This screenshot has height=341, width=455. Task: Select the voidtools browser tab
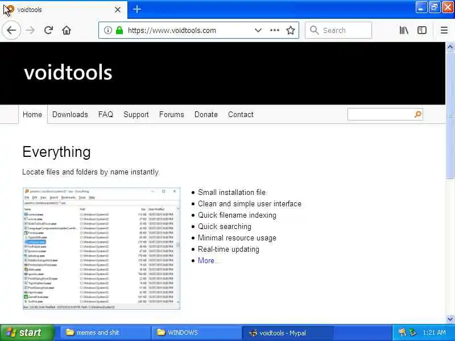(63, 10)
